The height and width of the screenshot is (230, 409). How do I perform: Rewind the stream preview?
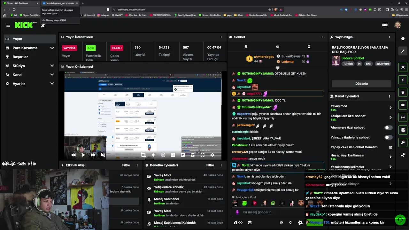pyautogui.click(x=73, y=155)
